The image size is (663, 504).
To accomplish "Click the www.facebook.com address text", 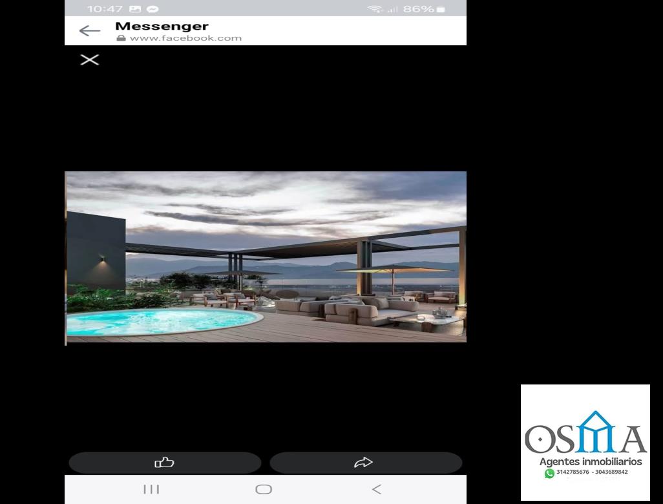I will (x=185, y=38).
